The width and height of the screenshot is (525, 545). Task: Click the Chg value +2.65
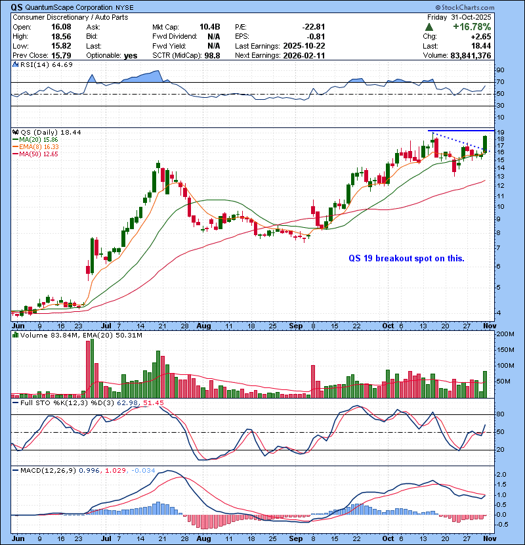click(481, 37)
